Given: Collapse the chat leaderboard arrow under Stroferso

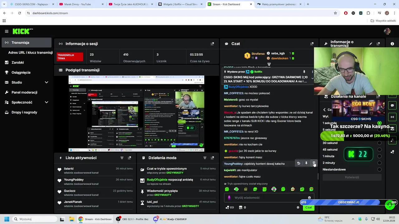Looking at the screenshot, I should (269, 64).
